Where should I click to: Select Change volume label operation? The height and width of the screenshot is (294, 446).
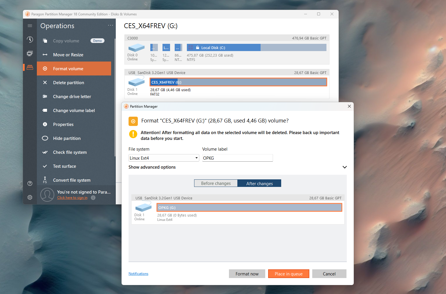pos(74,110)
